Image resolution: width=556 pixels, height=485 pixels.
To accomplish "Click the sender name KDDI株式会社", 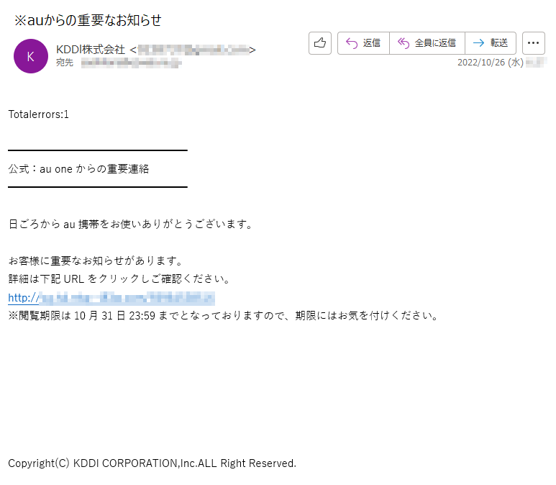I will [91, 50].
